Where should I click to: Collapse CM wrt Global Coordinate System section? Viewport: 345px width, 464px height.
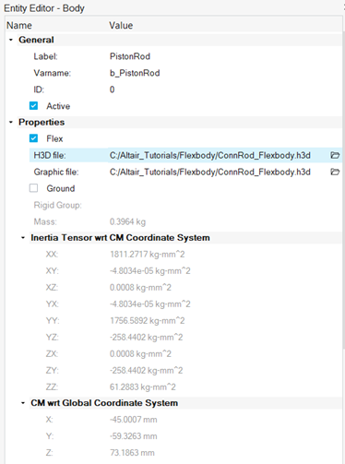point(23,403)
